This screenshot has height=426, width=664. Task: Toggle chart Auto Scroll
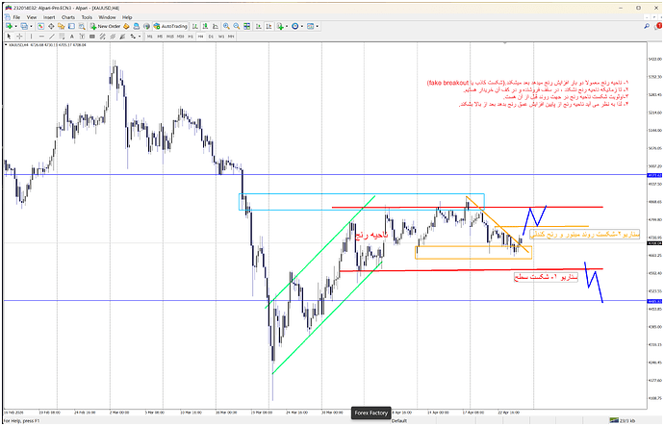[x=258, y=26]
